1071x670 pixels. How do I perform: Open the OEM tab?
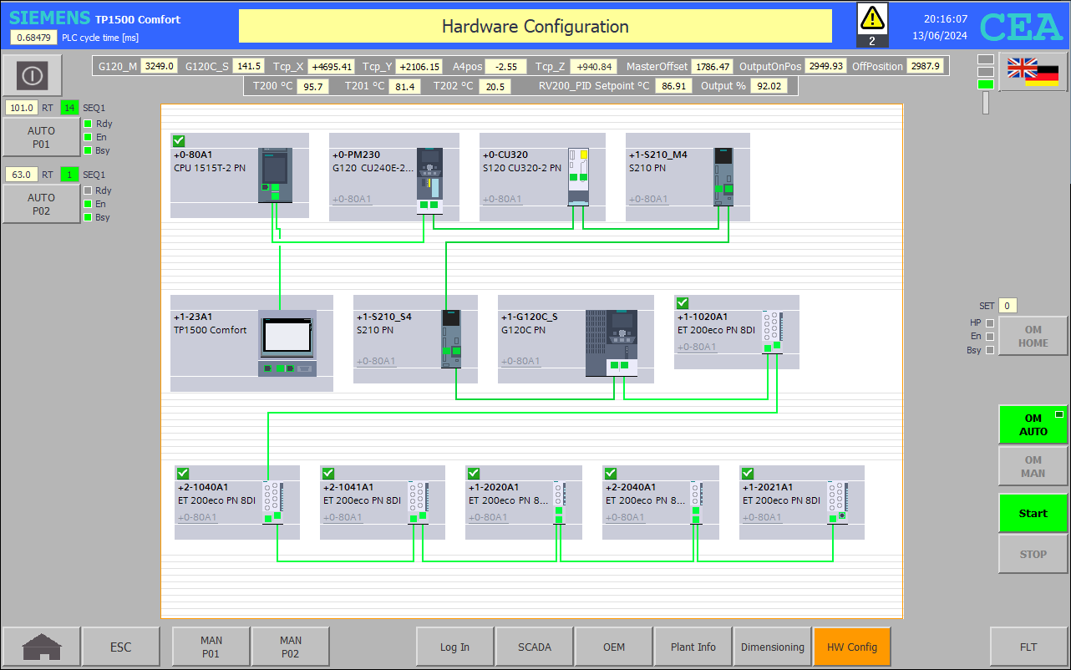pos(614,647)
